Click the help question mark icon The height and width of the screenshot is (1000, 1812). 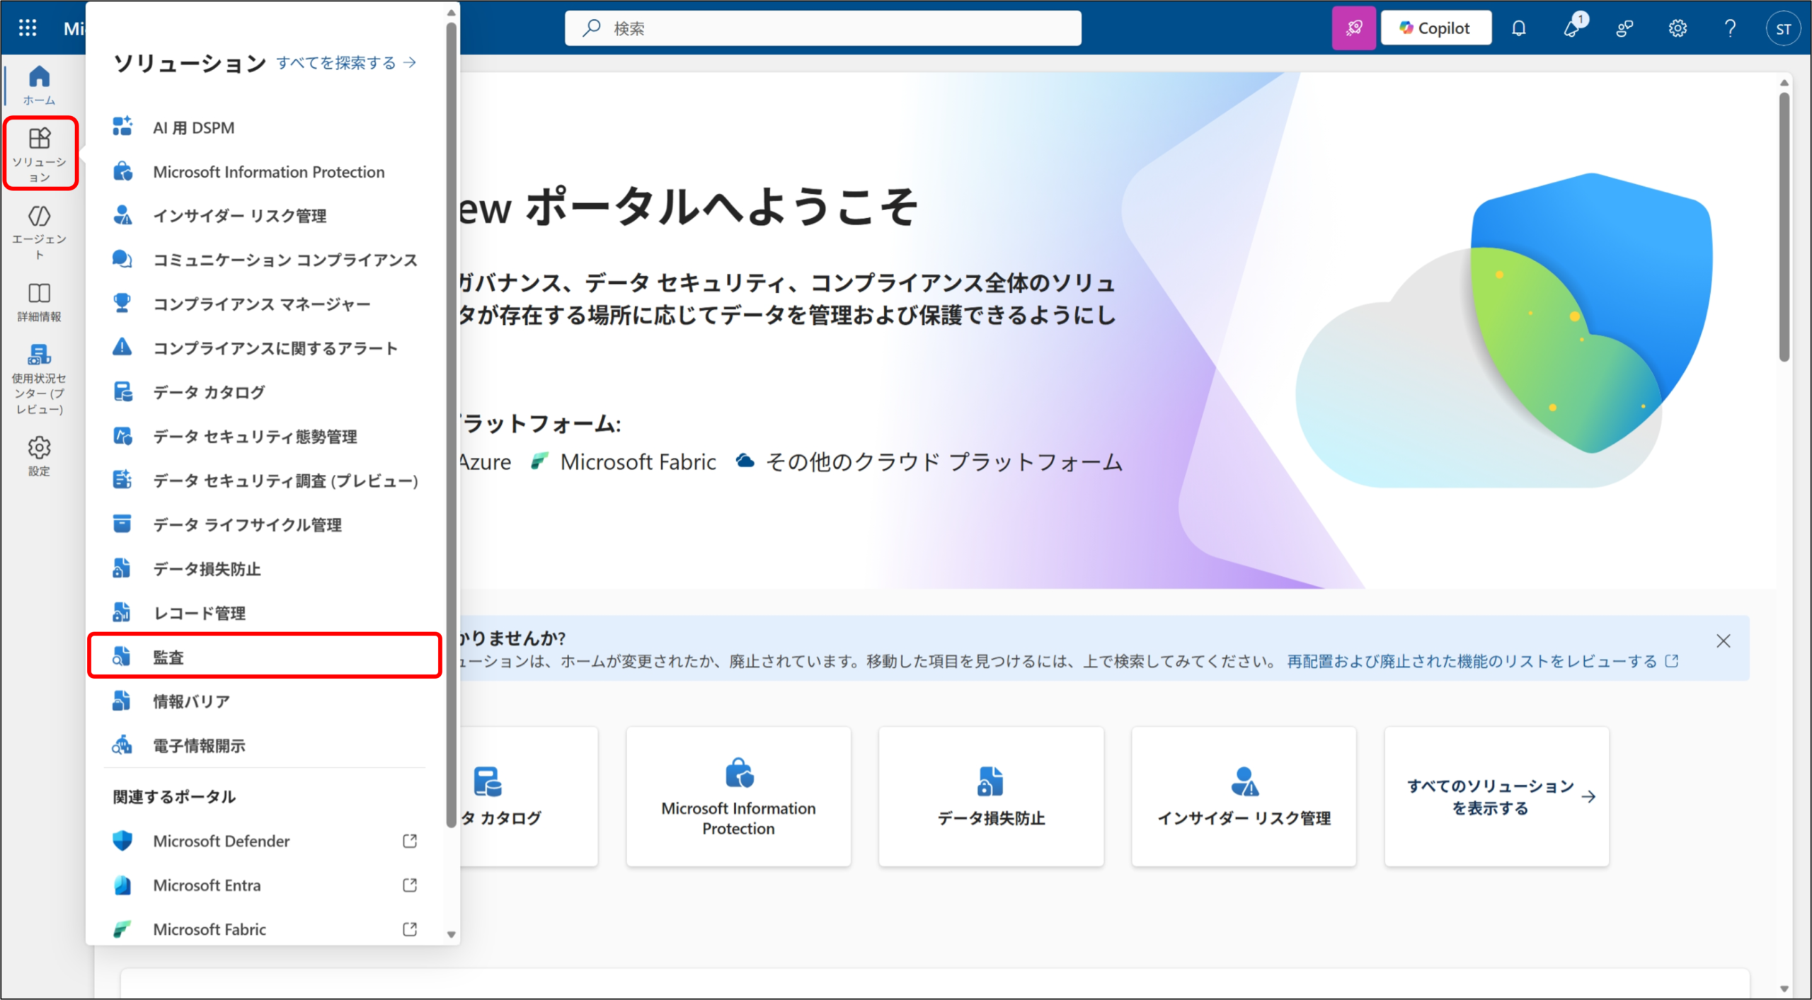point(1730,28)
